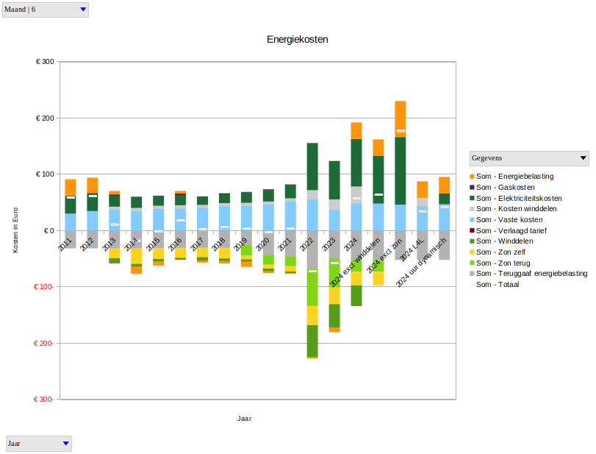This screenshot has width=596, height=454.
Task: Select the Som - Winddelen legend entry
Action: [508, 241]
